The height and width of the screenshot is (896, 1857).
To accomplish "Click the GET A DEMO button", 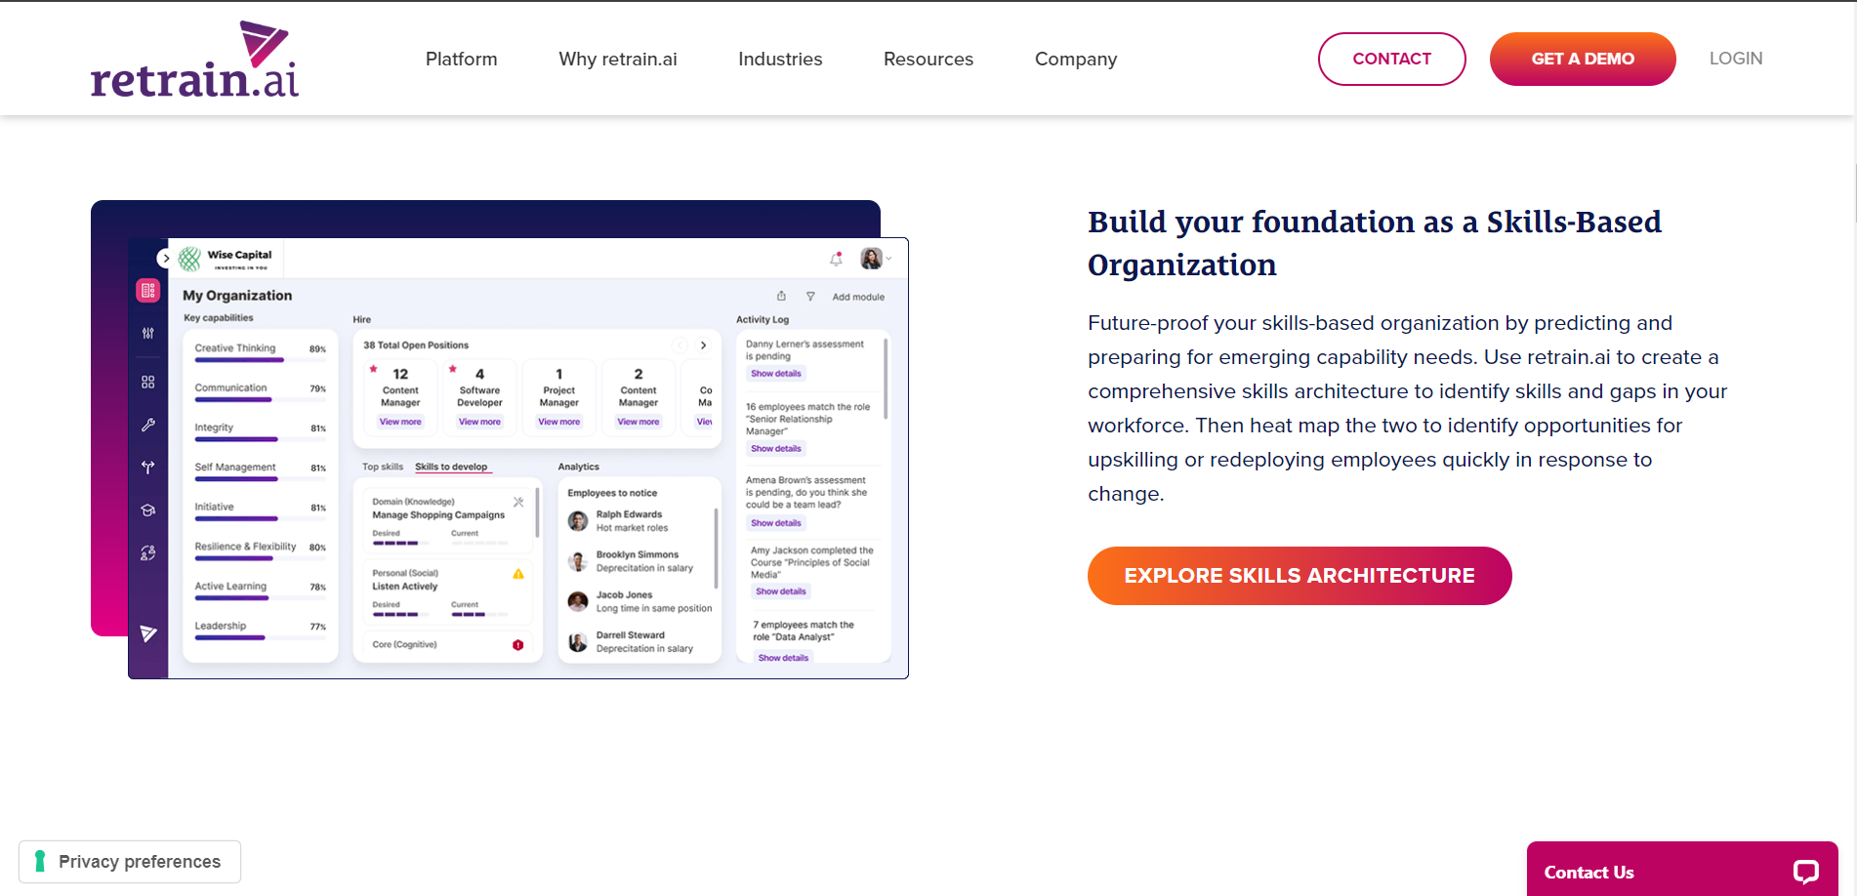I will (x=1583, y=59).
